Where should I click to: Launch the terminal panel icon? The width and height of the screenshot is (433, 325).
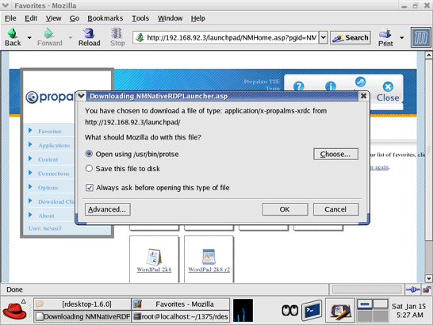coord(312,311)
